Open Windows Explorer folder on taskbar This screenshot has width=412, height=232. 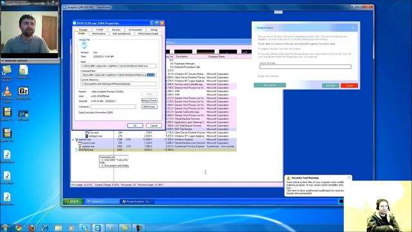pos(58,227)
